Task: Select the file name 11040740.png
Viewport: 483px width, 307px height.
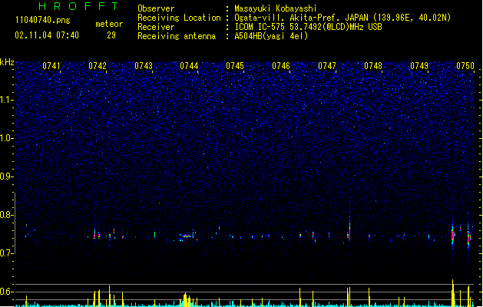Action: (43, 21)
